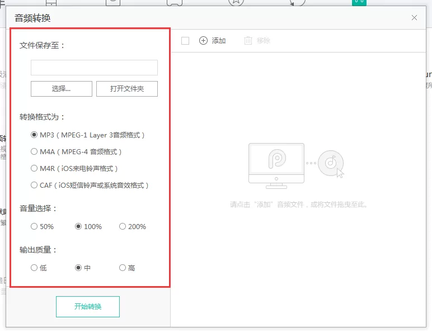Viewport: 432px width, 333px height.
Task: Select the MP3 format radio button
Action: (x=34, y=135)
